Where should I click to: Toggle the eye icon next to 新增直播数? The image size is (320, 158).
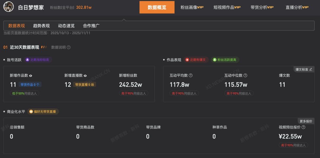pyautogui.click(x=85, y=75)
